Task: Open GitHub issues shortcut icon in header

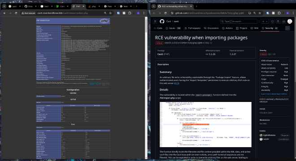Action: pyautogui.click(x=272, y=21)
